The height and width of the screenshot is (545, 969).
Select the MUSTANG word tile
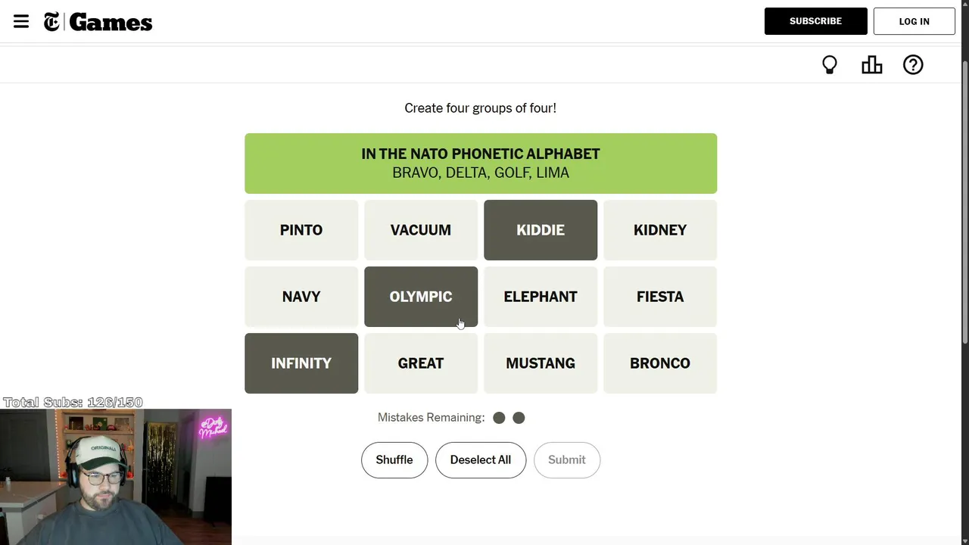pyautogui.click(x=541, y=363)
